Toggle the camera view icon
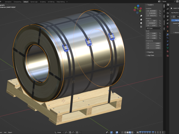Viewport: 179px width, 134px height. [x=141, y=23]
